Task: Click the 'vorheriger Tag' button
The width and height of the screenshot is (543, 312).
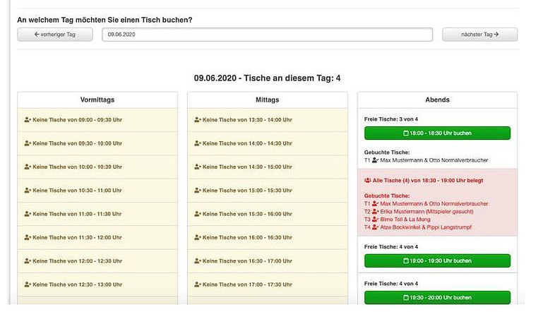Action: coord(54,35)
